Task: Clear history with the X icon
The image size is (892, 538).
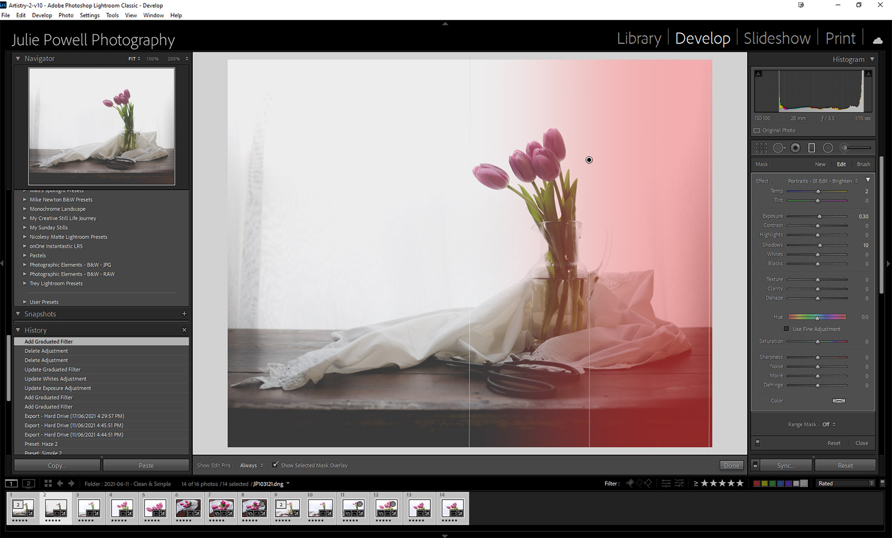Action: click(x=184, y=330)
